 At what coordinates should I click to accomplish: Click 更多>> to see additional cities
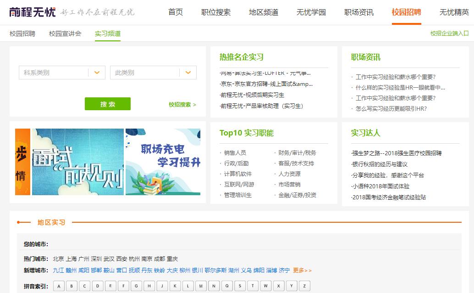[x=303, y=271]
